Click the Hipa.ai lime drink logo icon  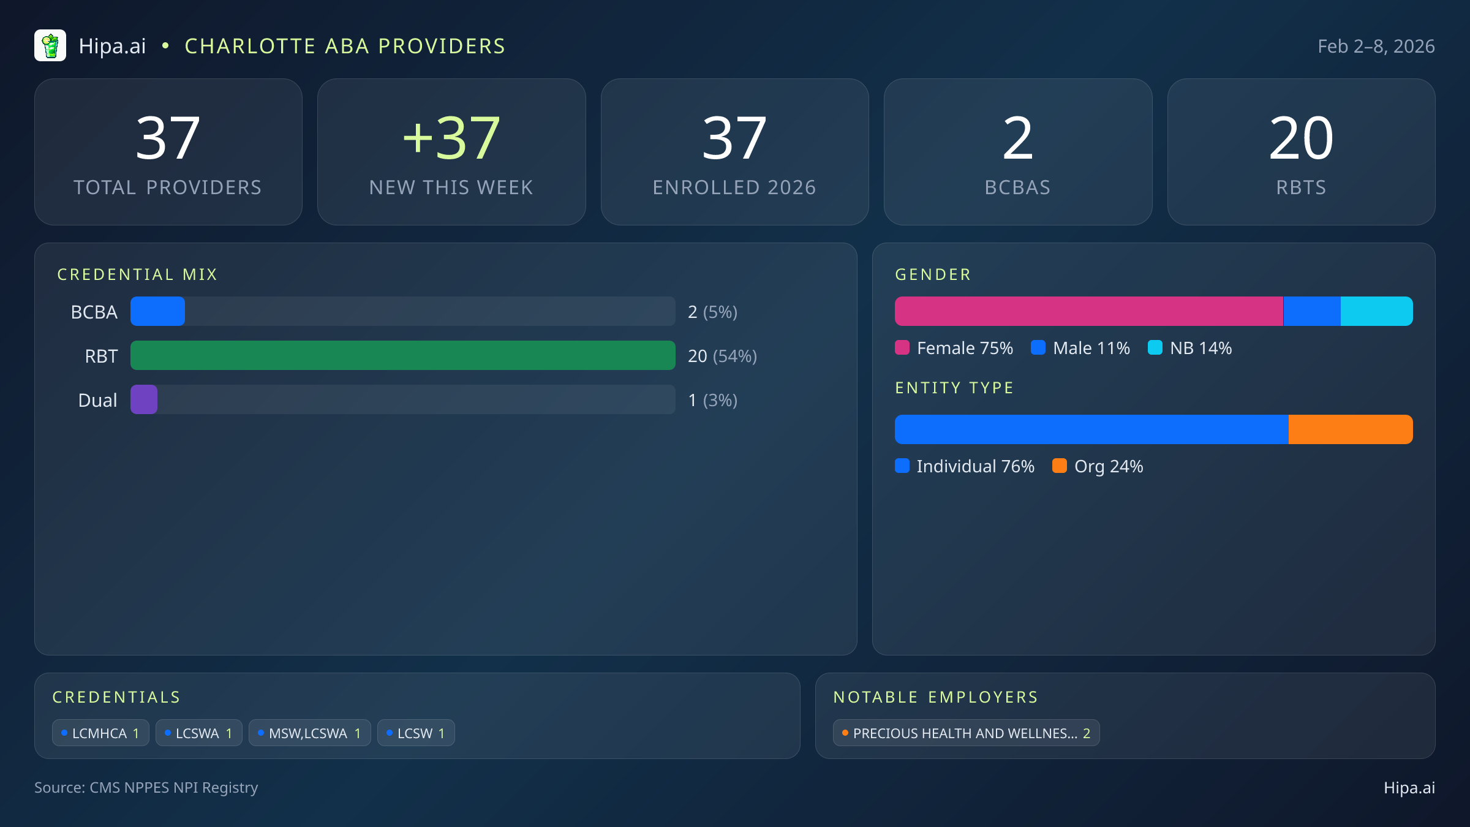[51, 45]
